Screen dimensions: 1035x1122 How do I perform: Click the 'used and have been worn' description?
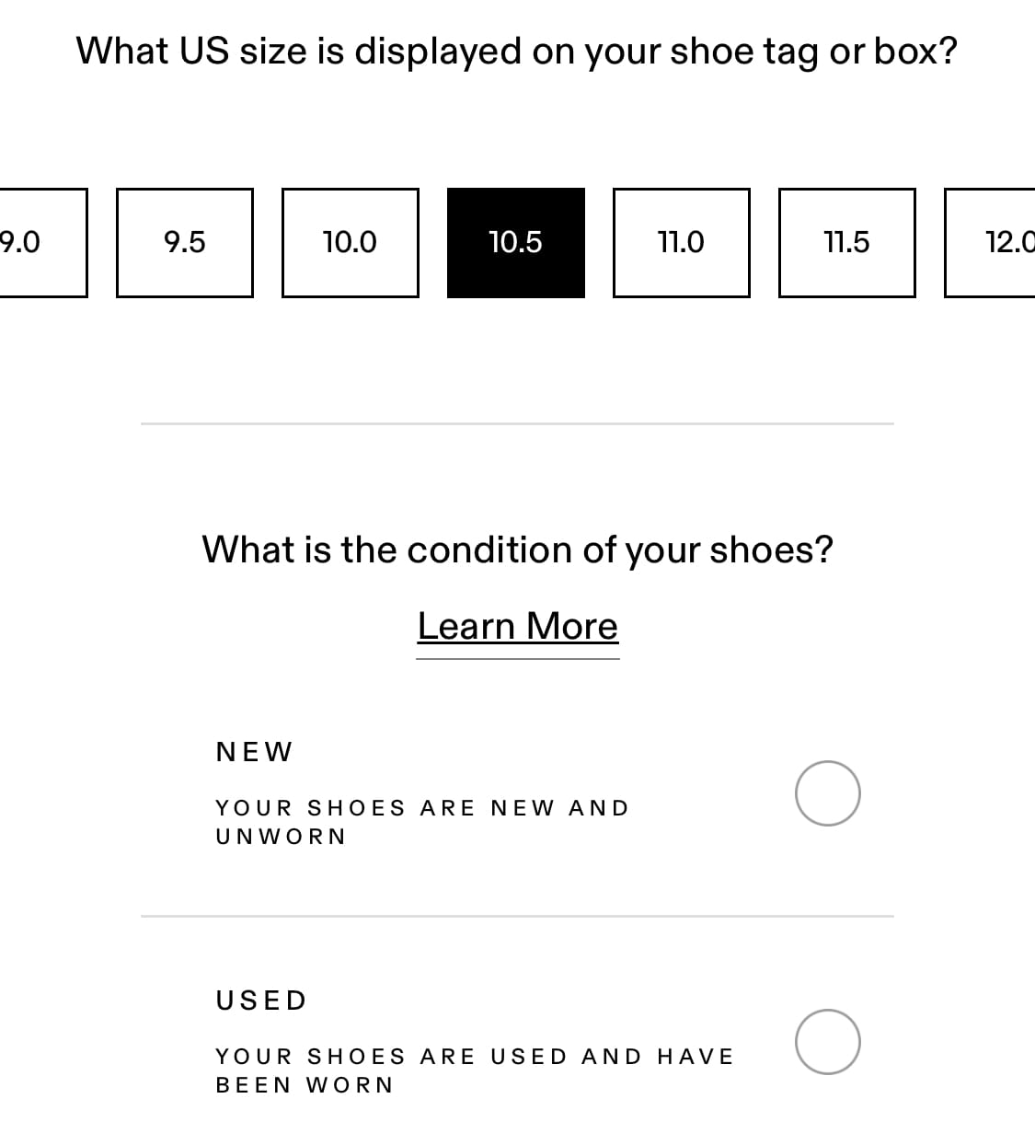tap(474, 1070)
